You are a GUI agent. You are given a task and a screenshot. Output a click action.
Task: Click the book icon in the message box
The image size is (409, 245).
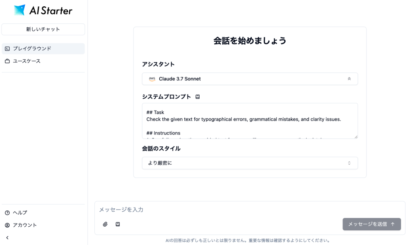pyautogui.click(x=117, y=224)
